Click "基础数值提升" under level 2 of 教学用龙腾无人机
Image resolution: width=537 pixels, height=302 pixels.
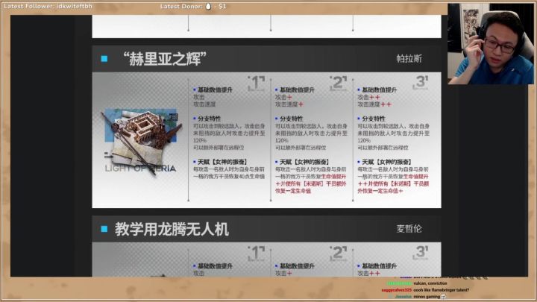(x=297, y=265)
